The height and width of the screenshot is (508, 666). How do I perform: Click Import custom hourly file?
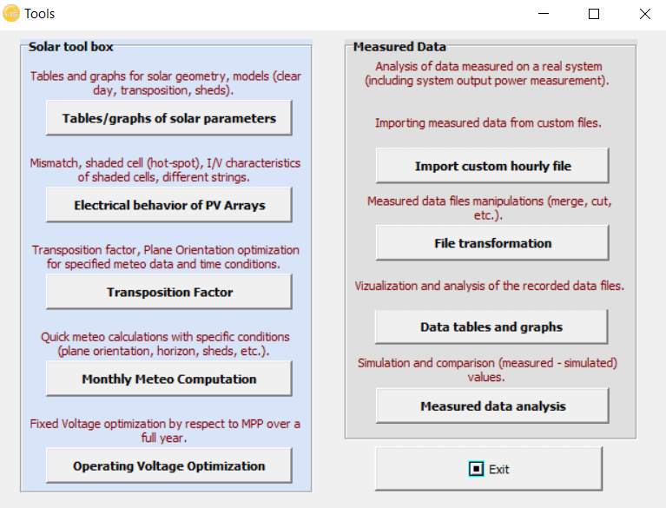(x=492, y=166)
